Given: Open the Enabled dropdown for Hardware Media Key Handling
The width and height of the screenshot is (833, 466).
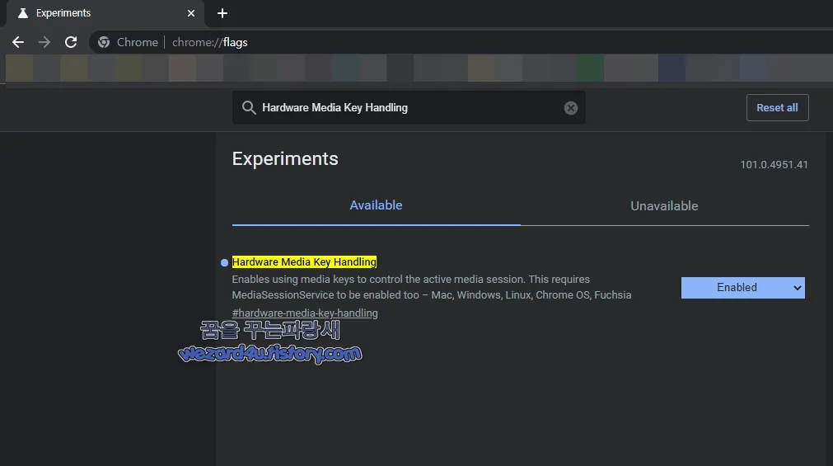Looking at the screenshot, I should pos(742,288).
